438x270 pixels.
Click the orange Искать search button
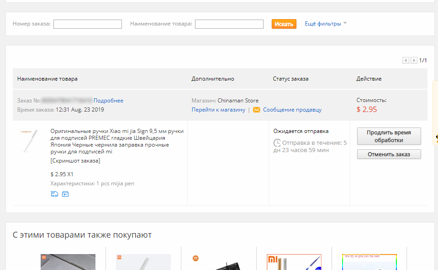click(x=284, y=24)
